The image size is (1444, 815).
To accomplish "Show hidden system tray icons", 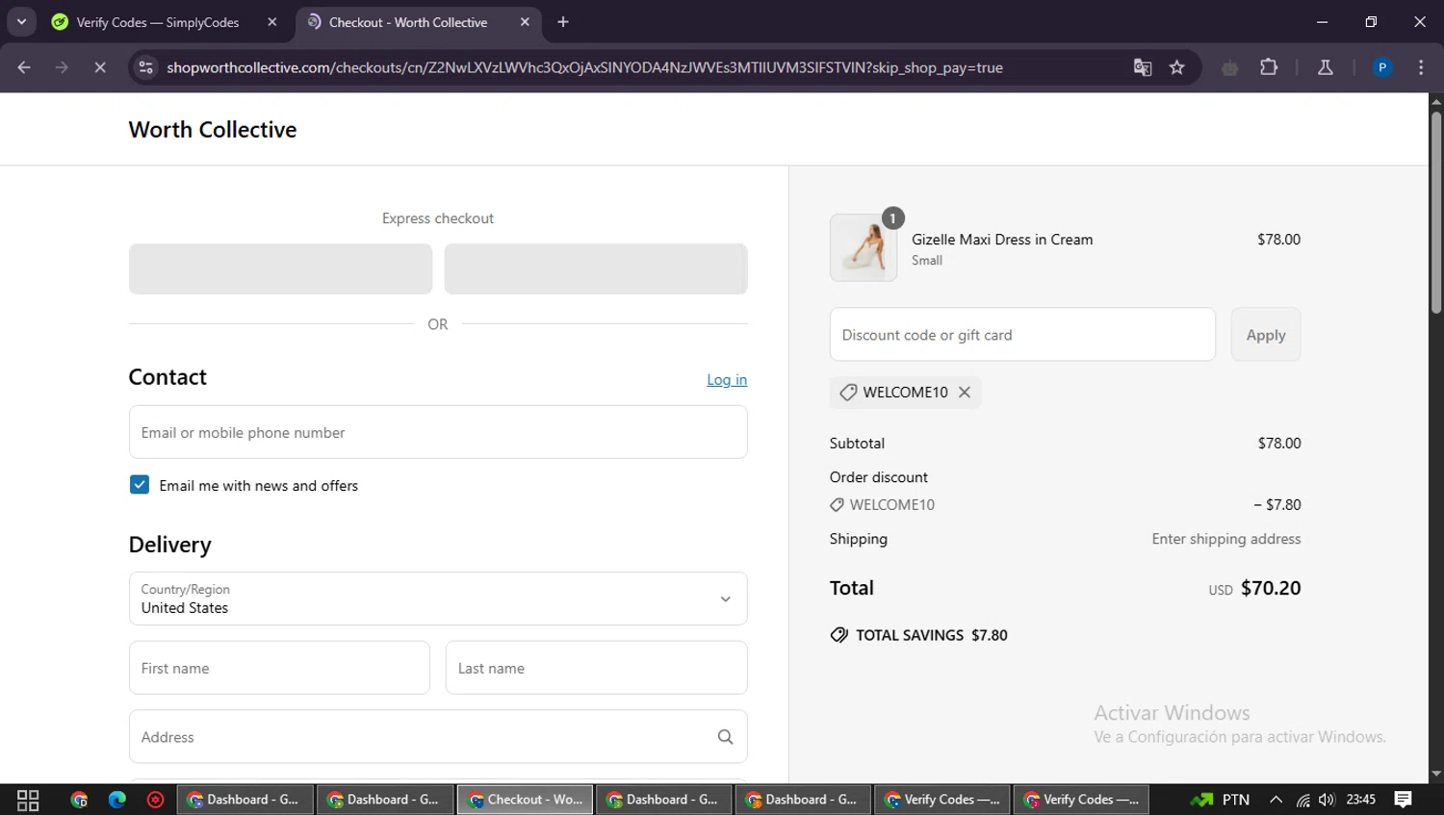I will (x=1276, y=800).
